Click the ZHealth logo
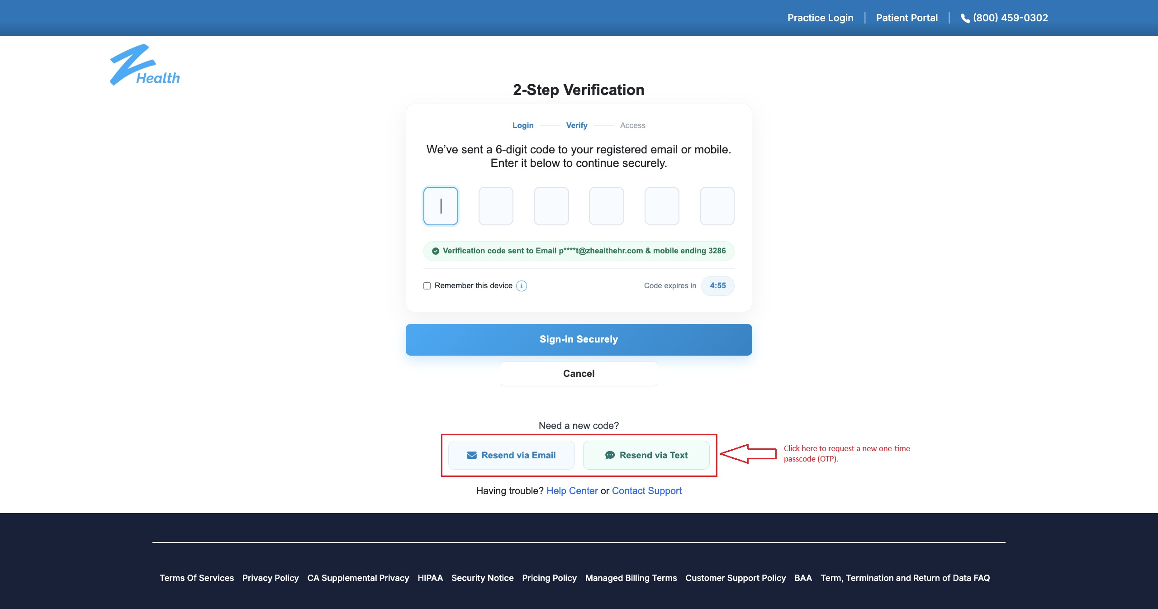 (144, 65)
